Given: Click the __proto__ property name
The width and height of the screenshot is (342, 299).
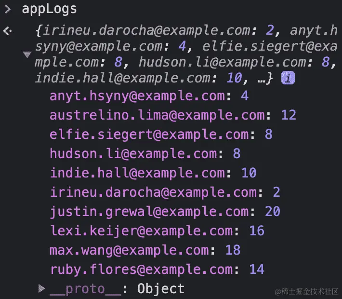Looking at the screenshot, I should tap(85, 289).
